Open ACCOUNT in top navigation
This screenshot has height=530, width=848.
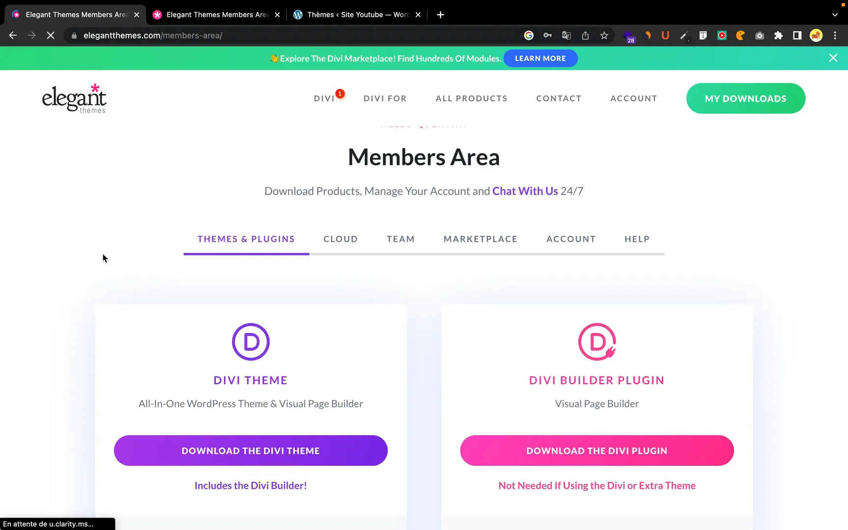point(634,99)
